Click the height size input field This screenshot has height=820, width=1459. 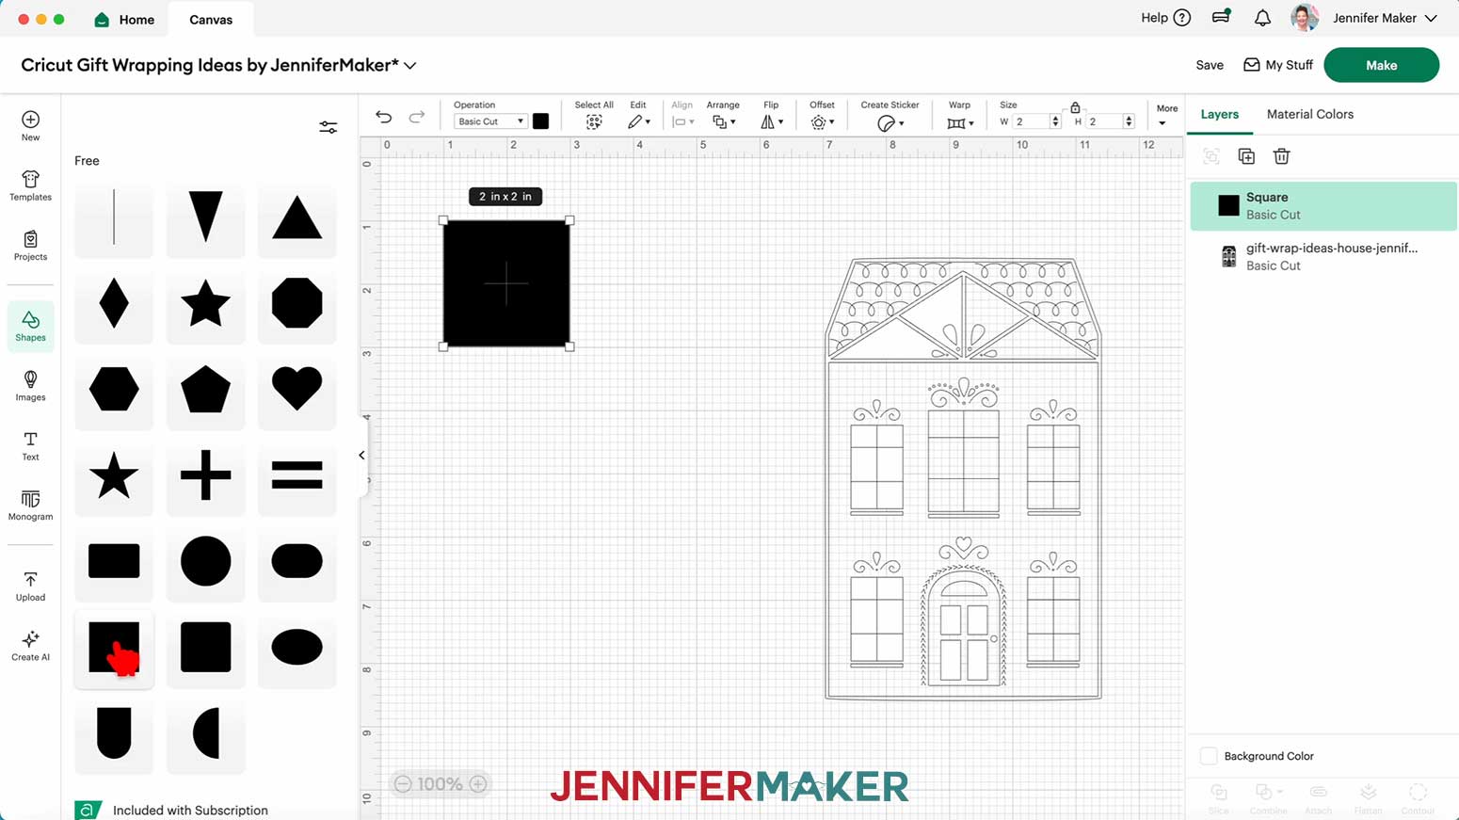tap(1104, 121)
